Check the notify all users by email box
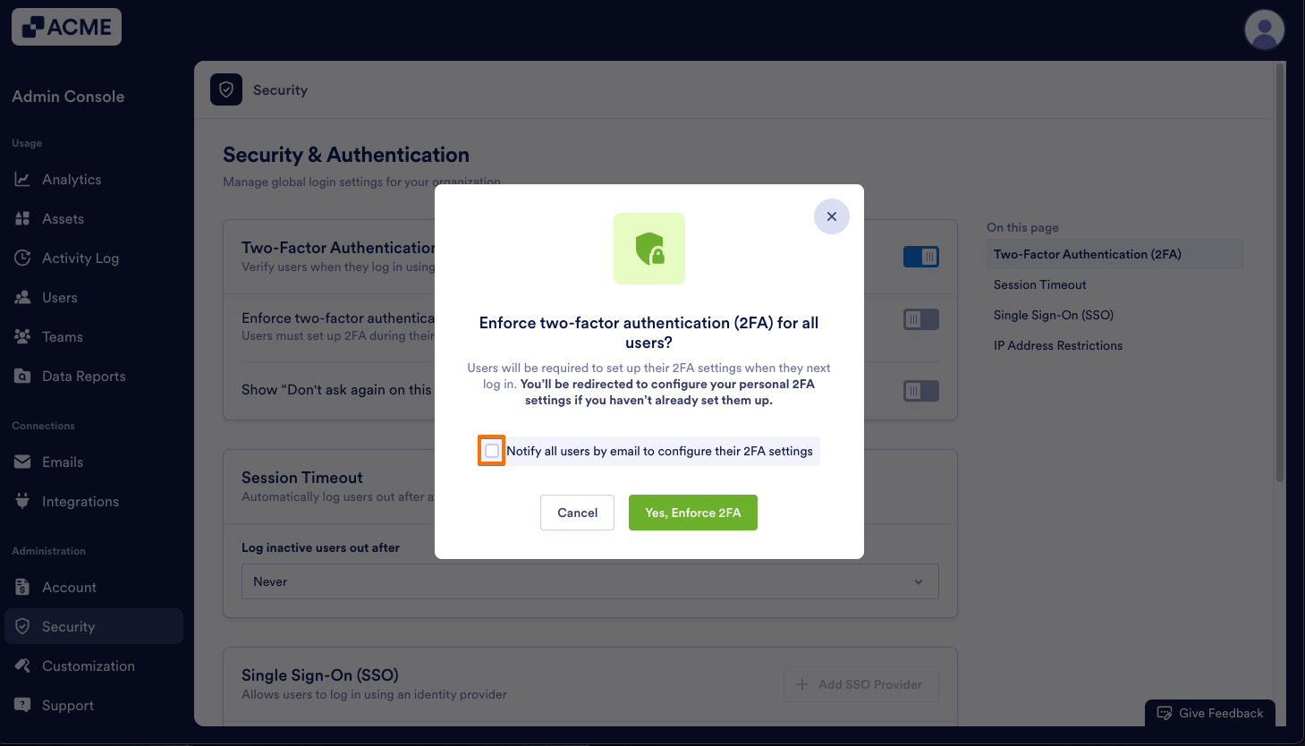This screenshot has width=1305, height=746. 492,451
